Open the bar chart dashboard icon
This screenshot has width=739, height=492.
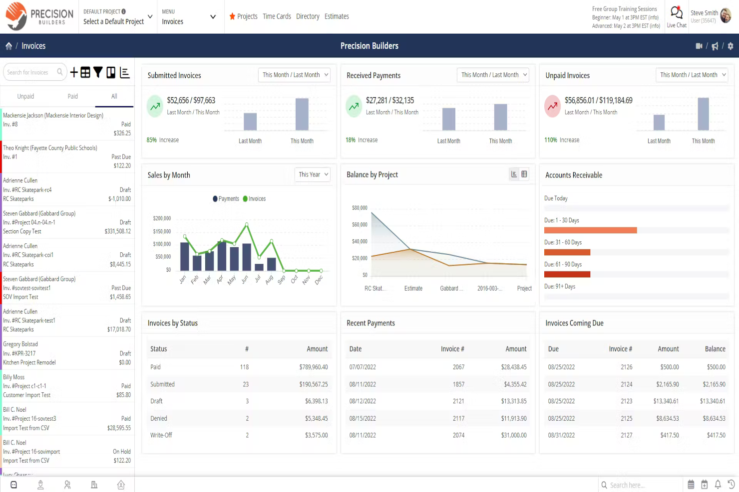pos(125,73)
